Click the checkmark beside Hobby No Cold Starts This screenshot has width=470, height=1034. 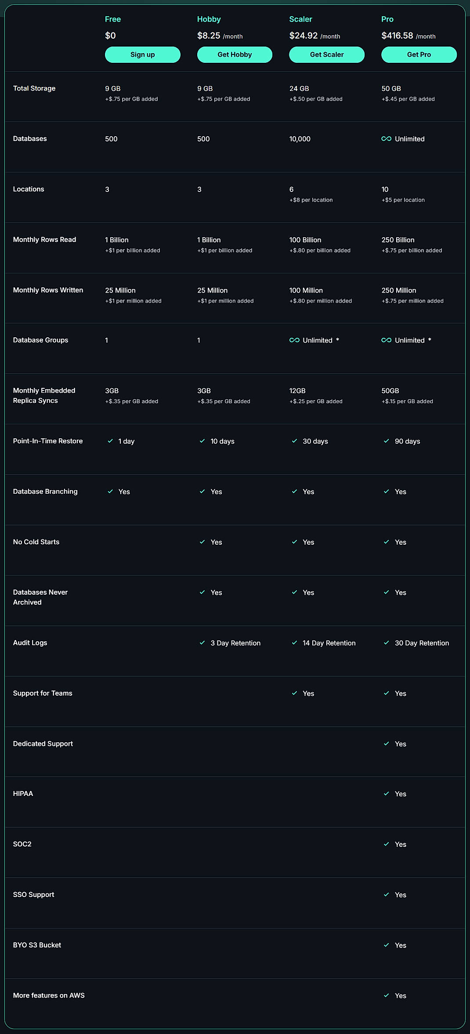coord(202,542)
